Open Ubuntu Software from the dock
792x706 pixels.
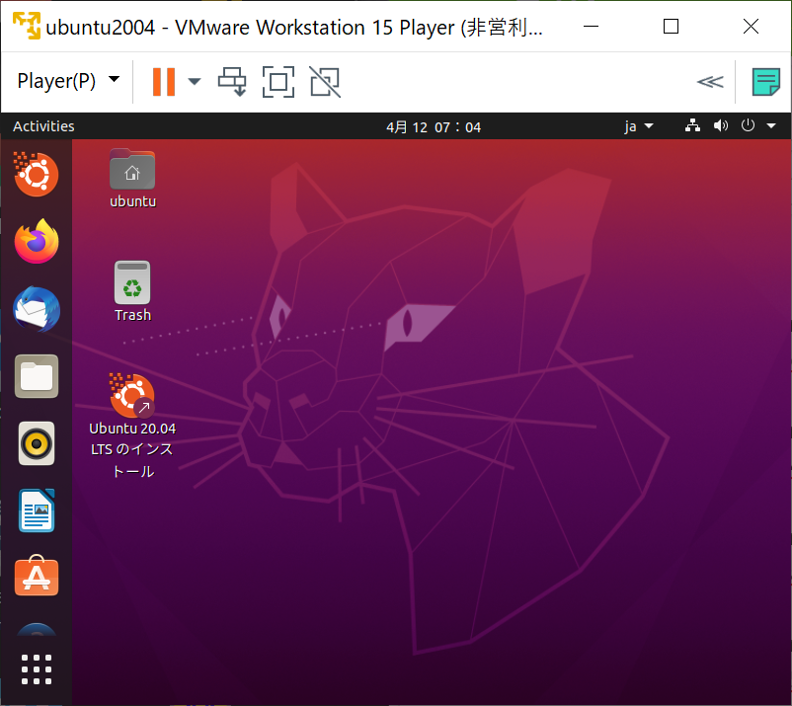click(x=37, y=577)
